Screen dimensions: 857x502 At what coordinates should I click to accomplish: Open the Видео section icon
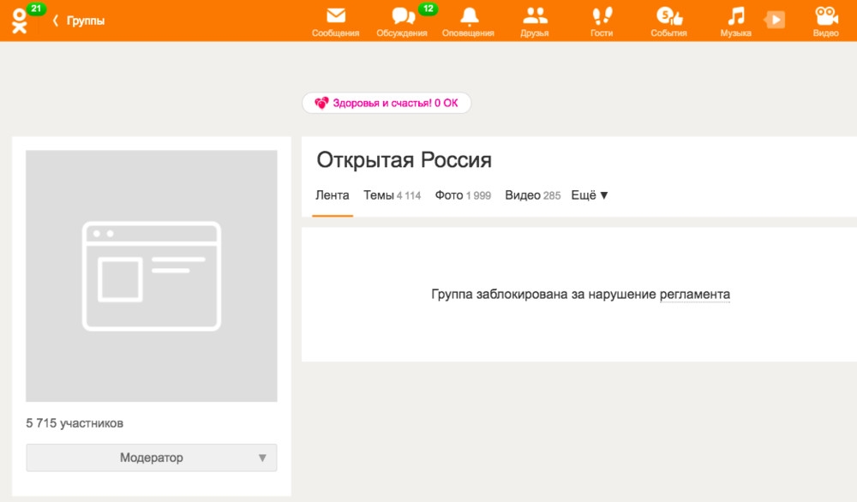click(x=824, y=19)
